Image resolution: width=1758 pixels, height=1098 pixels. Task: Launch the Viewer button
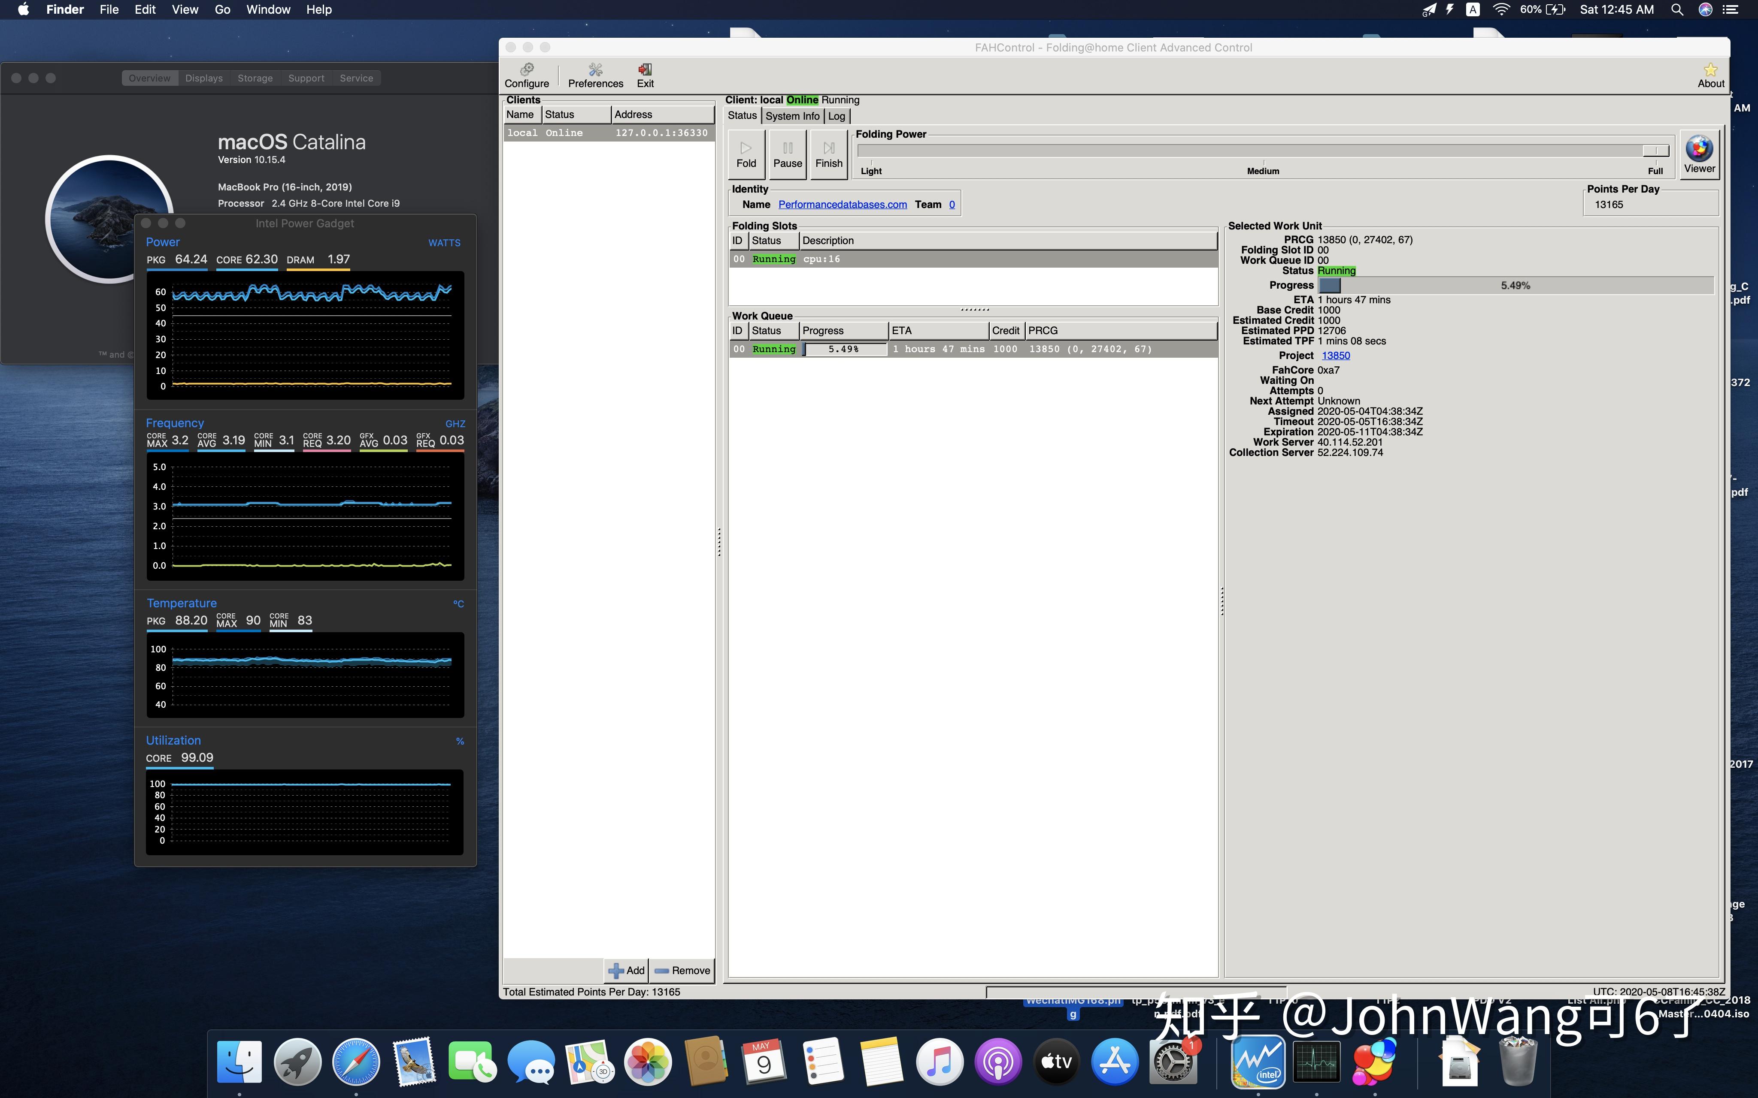(1699, 155)
